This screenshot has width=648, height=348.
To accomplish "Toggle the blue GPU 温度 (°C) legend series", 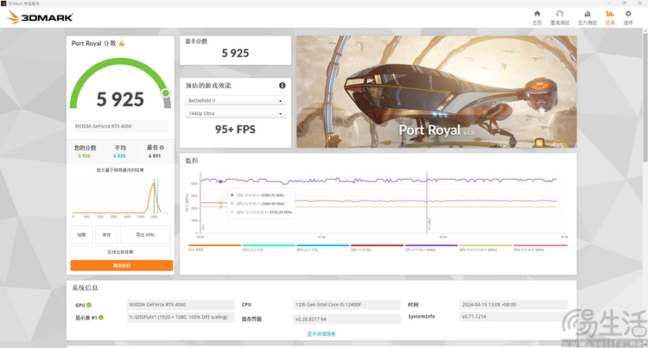I will [323, 248].
